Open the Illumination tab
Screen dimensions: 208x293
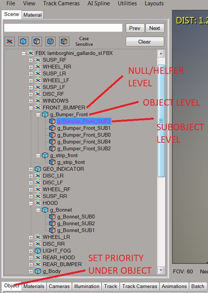point(87,286)
